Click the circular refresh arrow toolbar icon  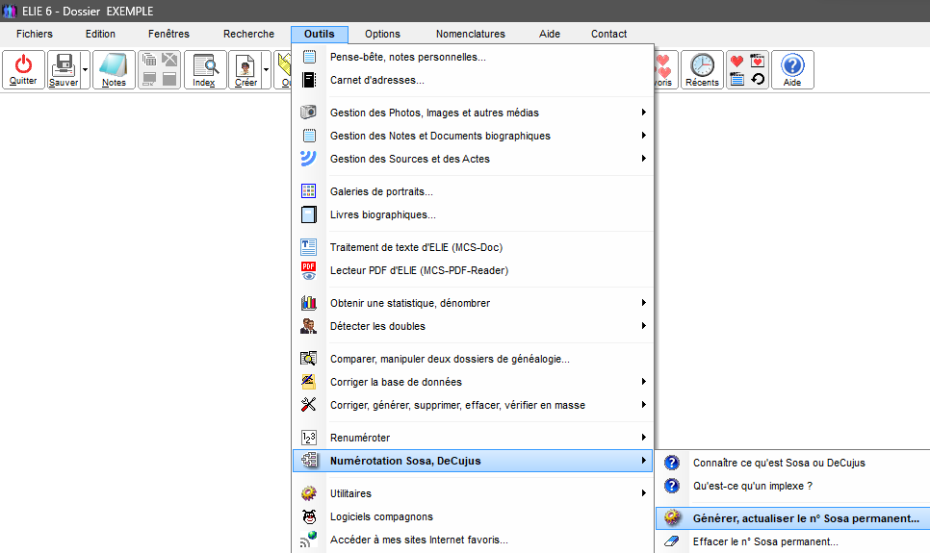[x=758, y=79]
